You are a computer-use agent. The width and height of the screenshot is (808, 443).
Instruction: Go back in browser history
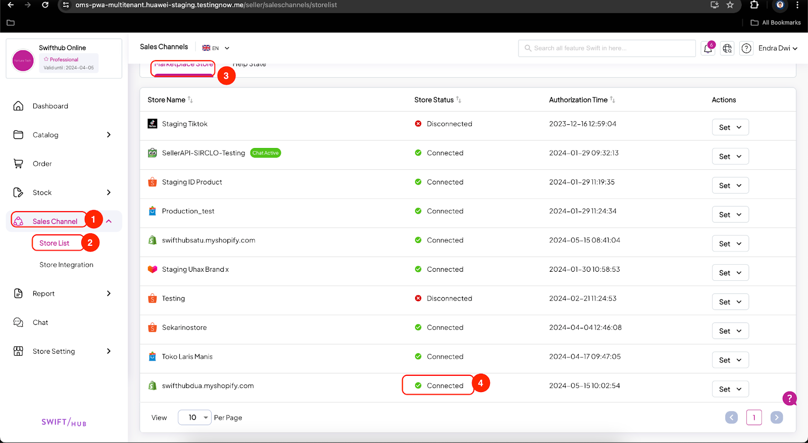pyautogui.click(x=11, y=5)
